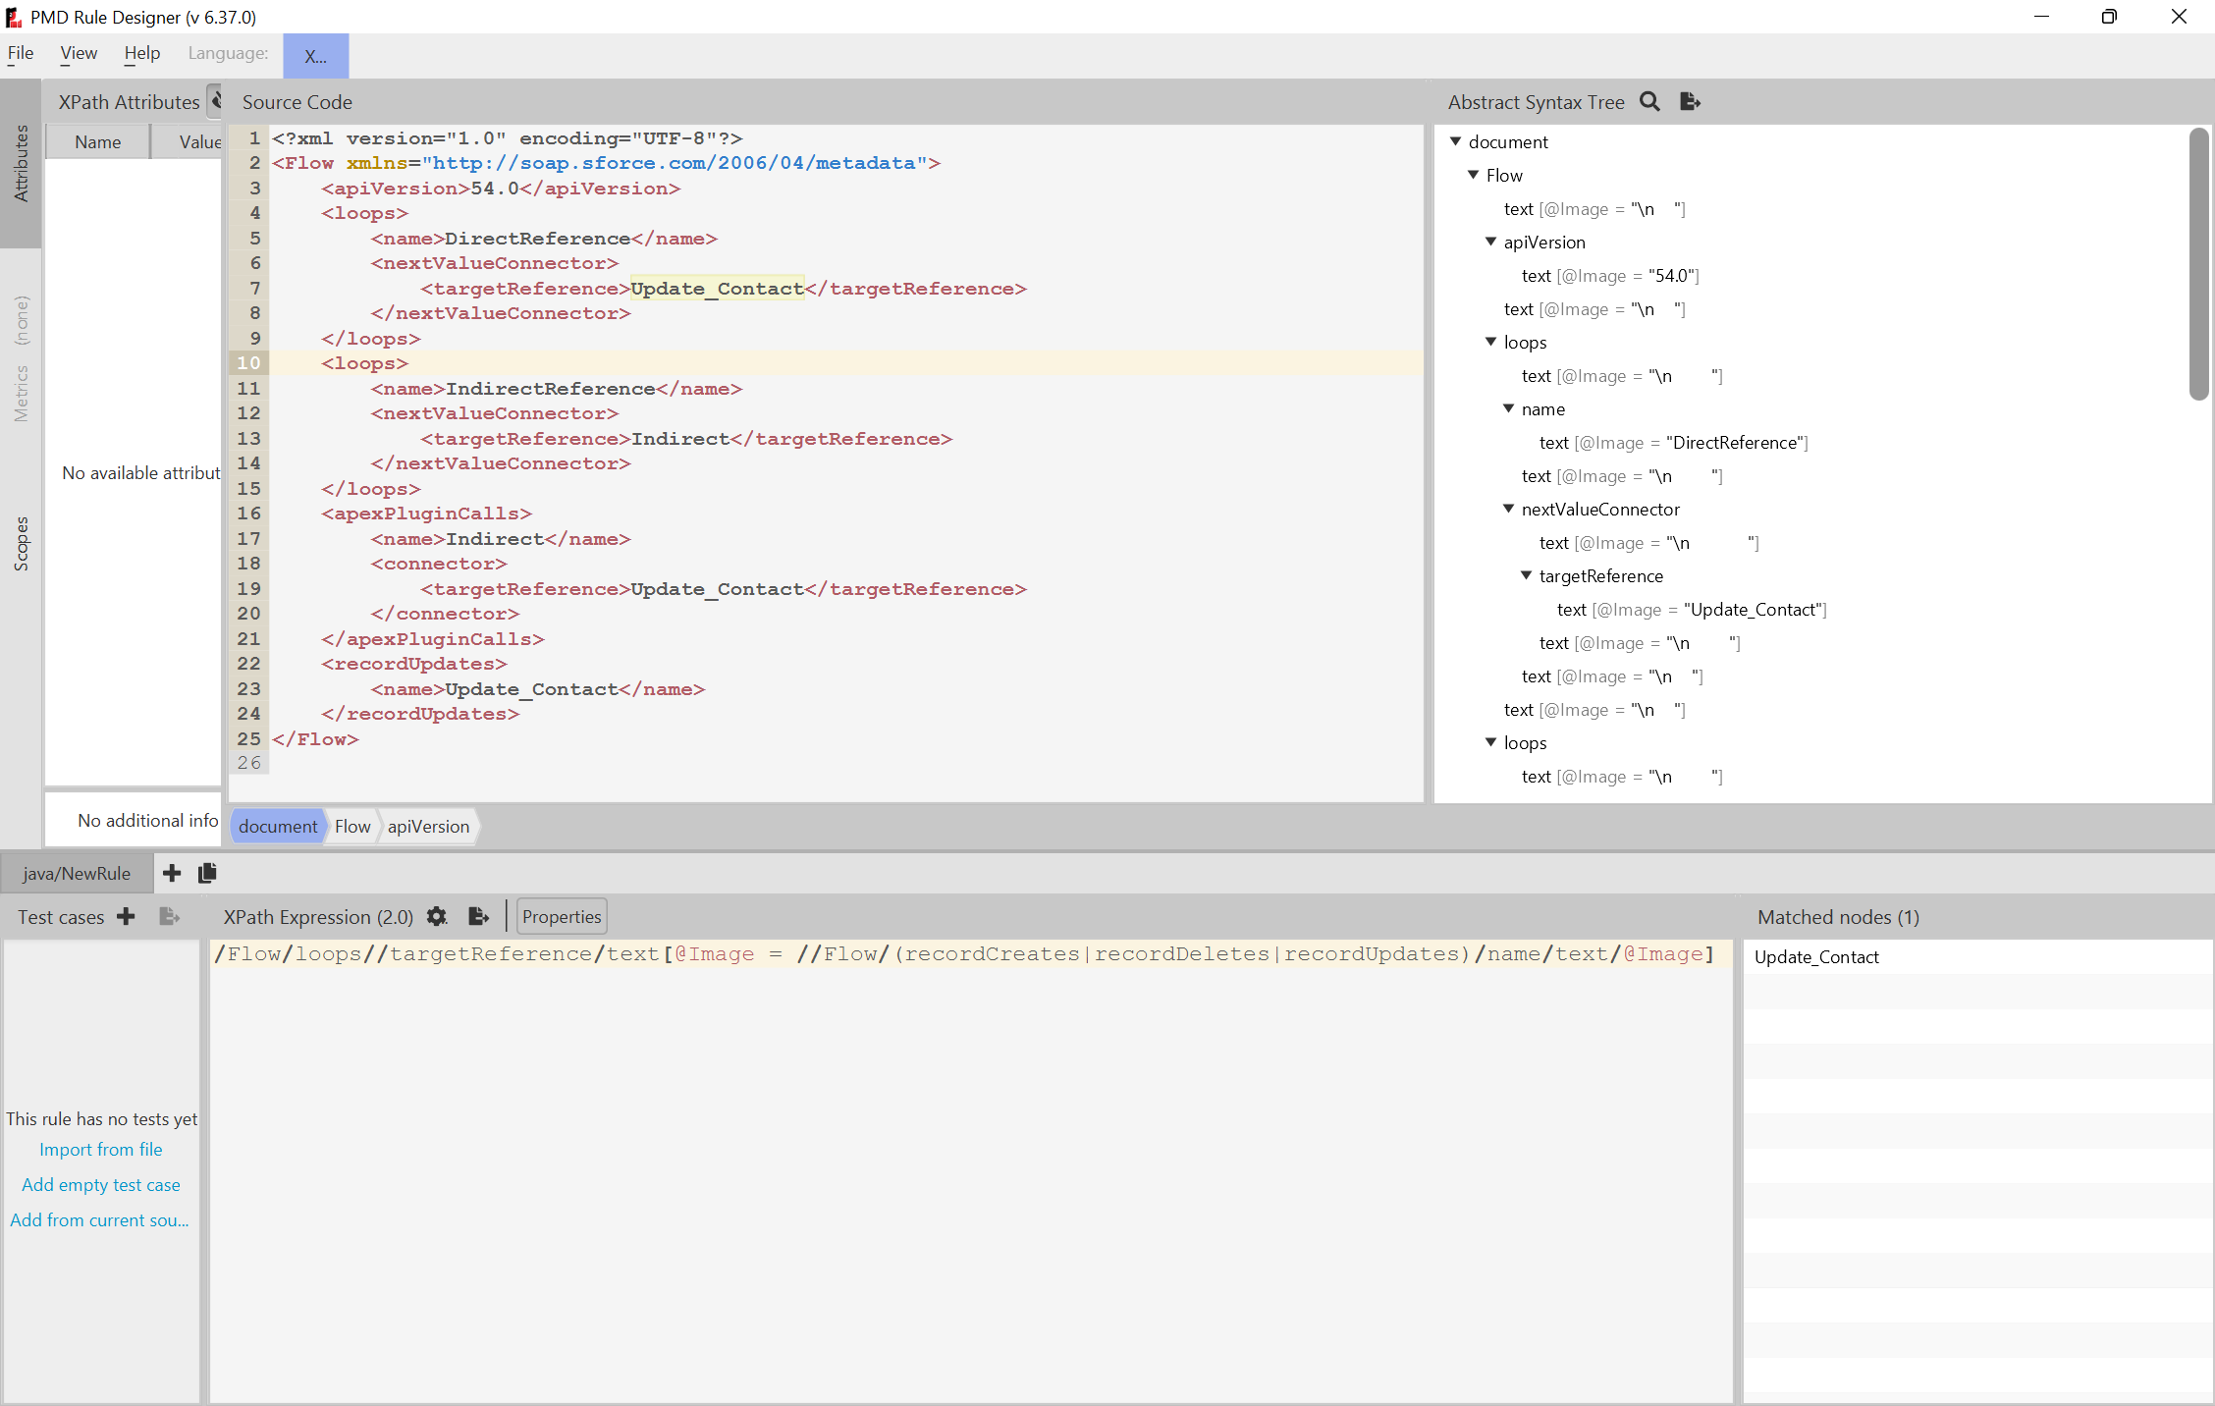2215x1406 pixels.
Task: Open the View menu
Action: point(77,53)
